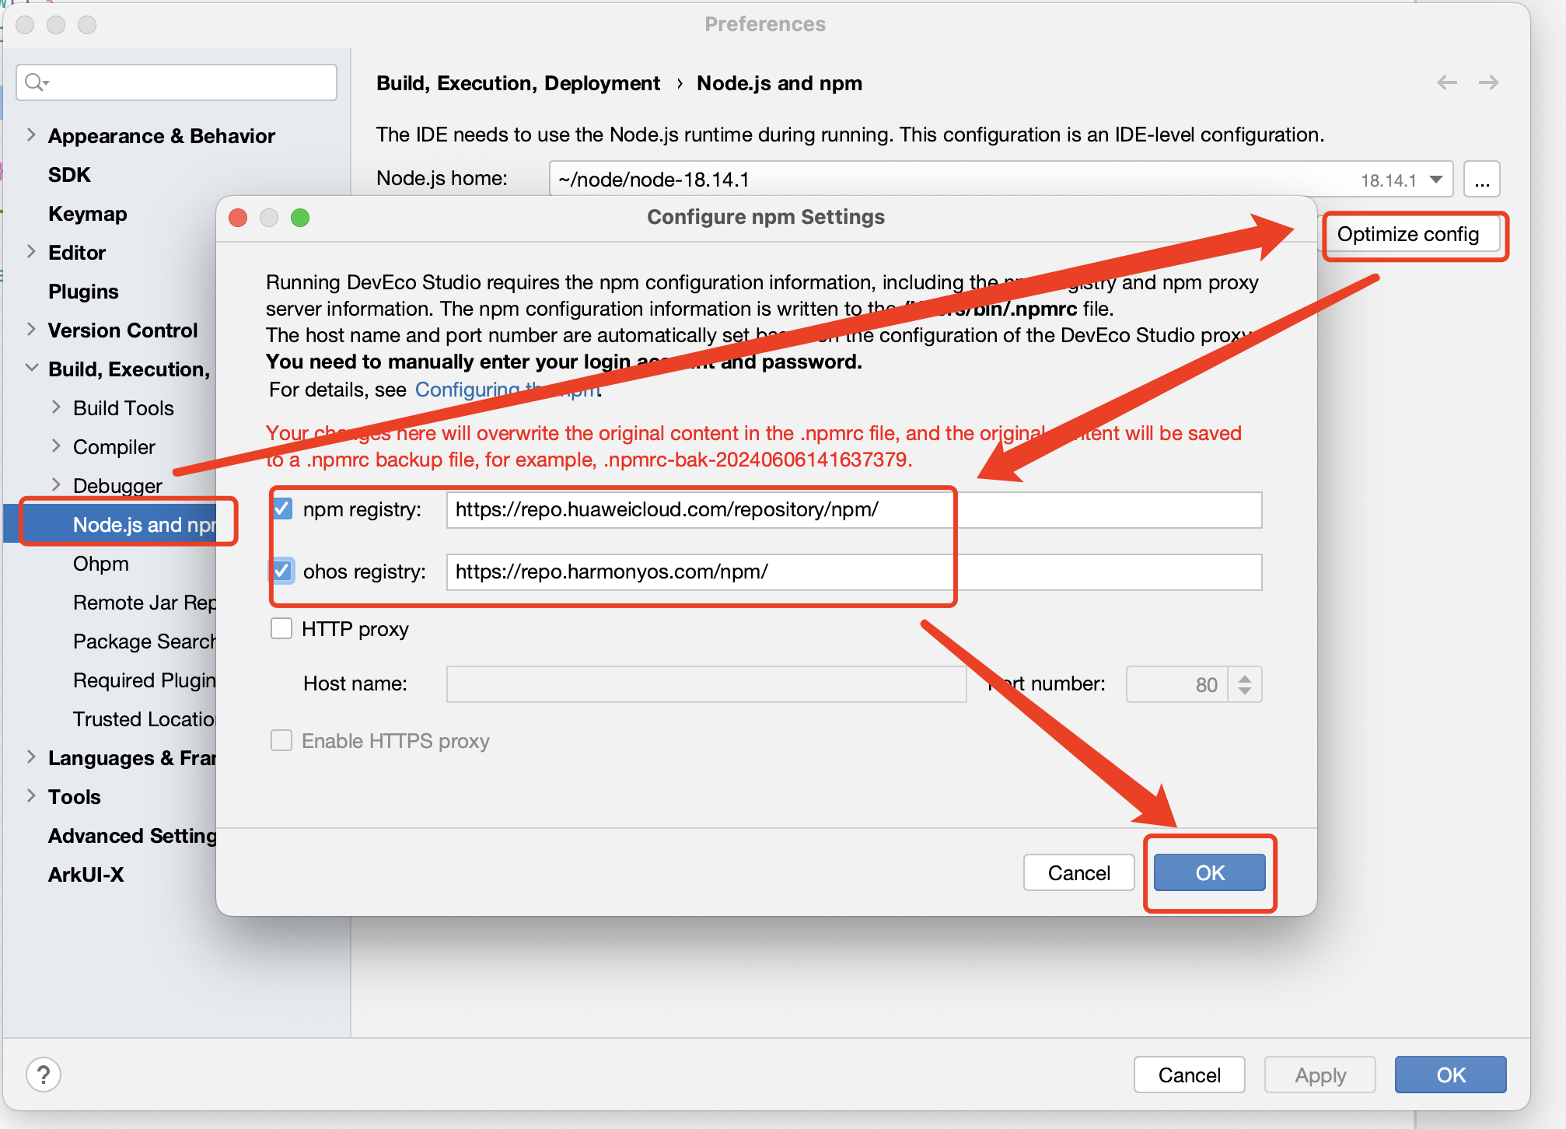This screenshot has width=1566, height=1129.
Task: Expand the Editor section
Action: [31, 252]
